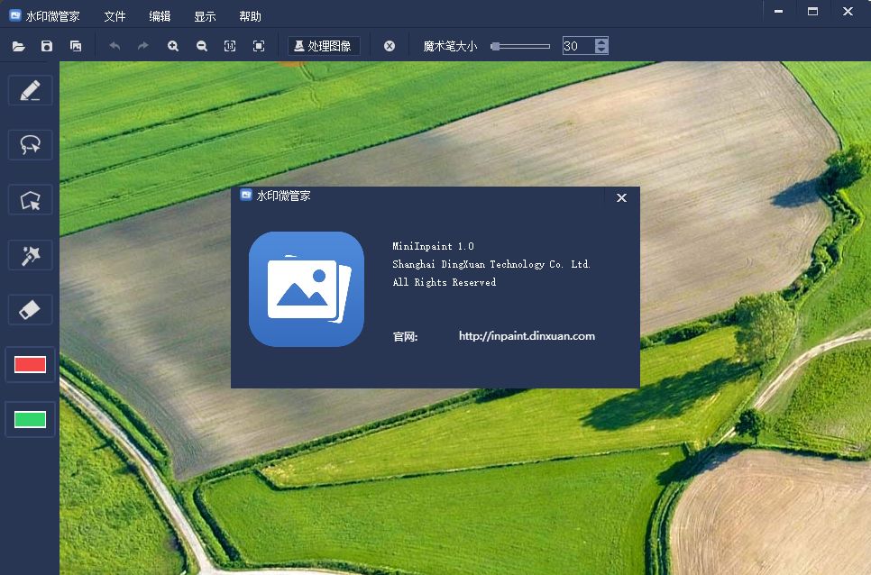Click the save-as image icon
This screenshot has height=575, width=871.
[76, 46]
